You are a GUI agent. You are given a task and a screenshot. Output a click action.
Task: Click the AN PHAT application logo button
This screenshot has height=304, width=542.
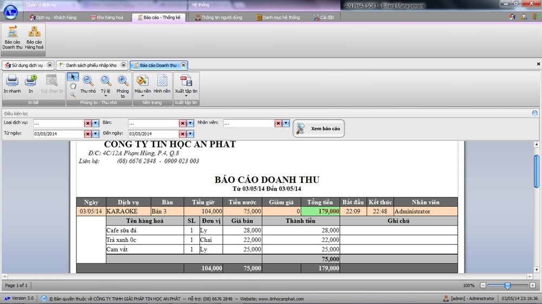tap(10, 12)
